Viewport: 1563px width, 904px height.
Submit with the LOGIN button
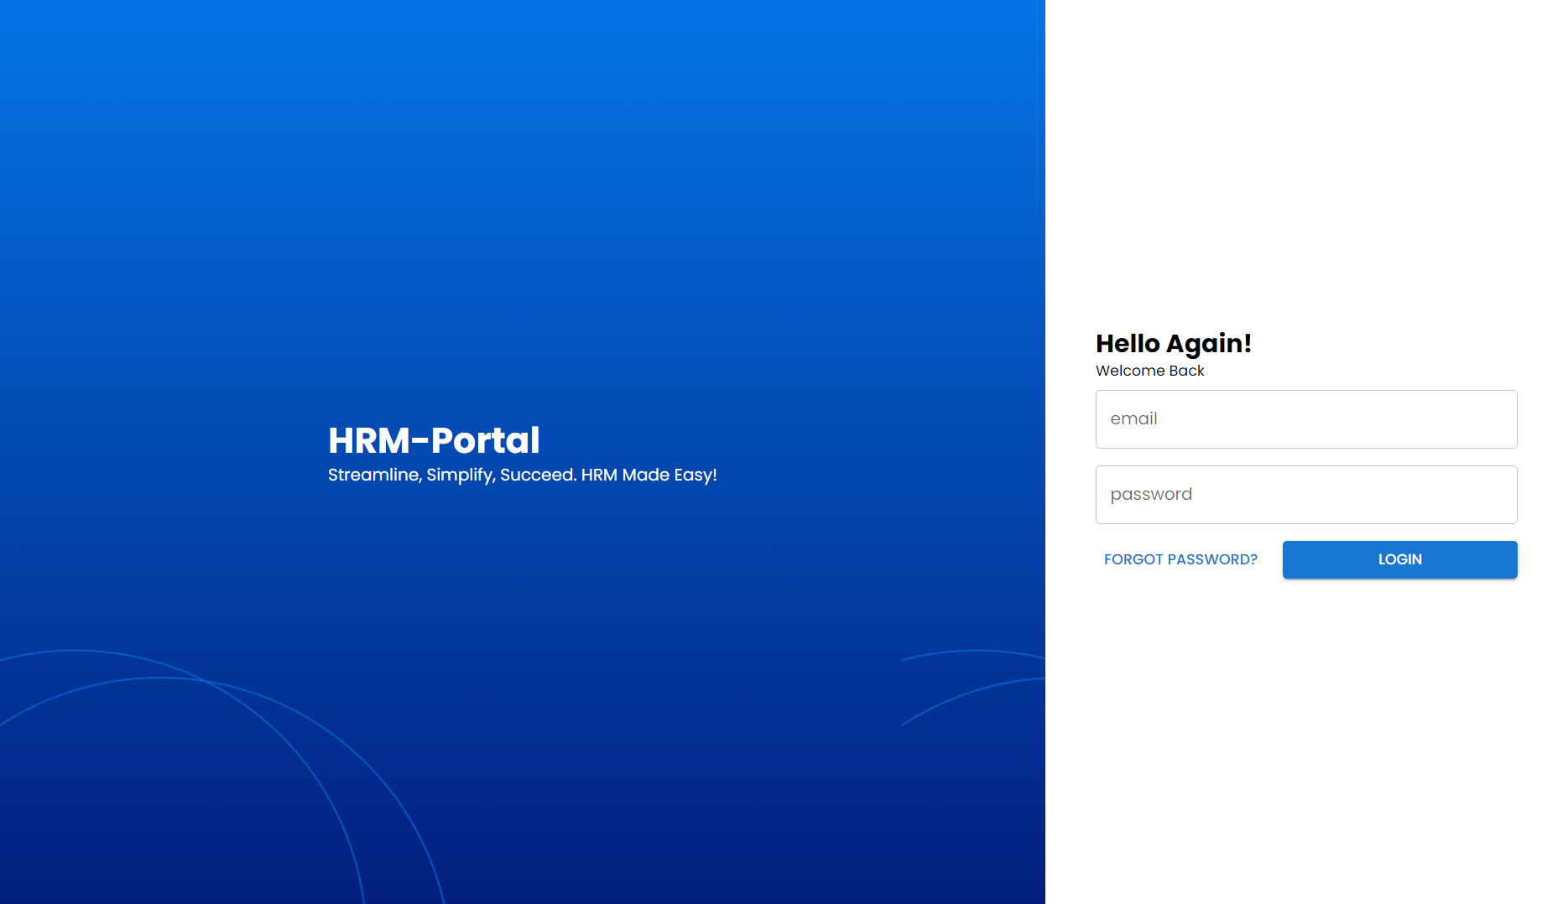(x=1399, y=559)
